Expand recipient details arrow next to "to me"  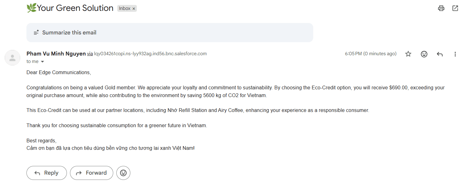pos(43,62)
